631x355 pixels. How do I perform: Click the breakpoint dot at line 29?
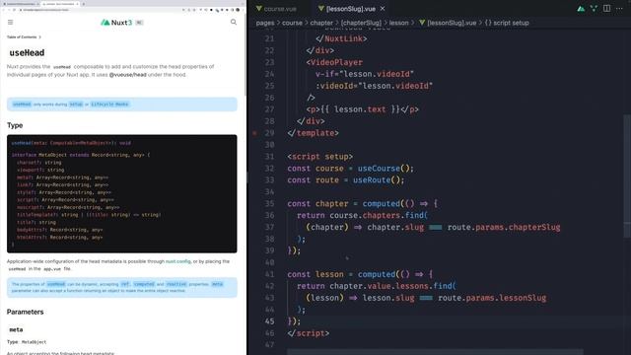[x=254, y=133]
